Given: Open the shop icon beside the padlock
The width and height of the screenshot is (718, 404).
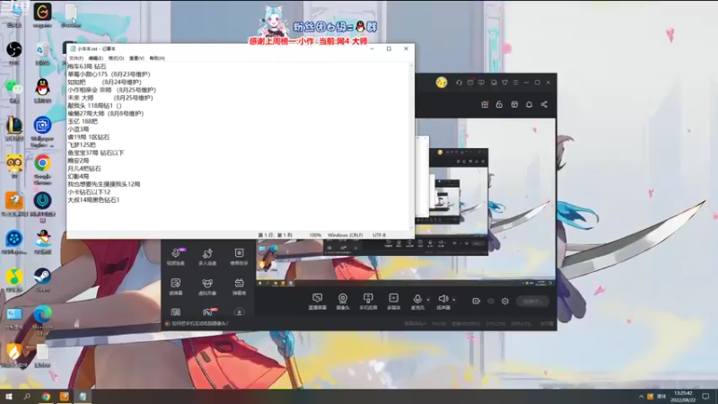Looking at the screenshot, I should (514, 104).
